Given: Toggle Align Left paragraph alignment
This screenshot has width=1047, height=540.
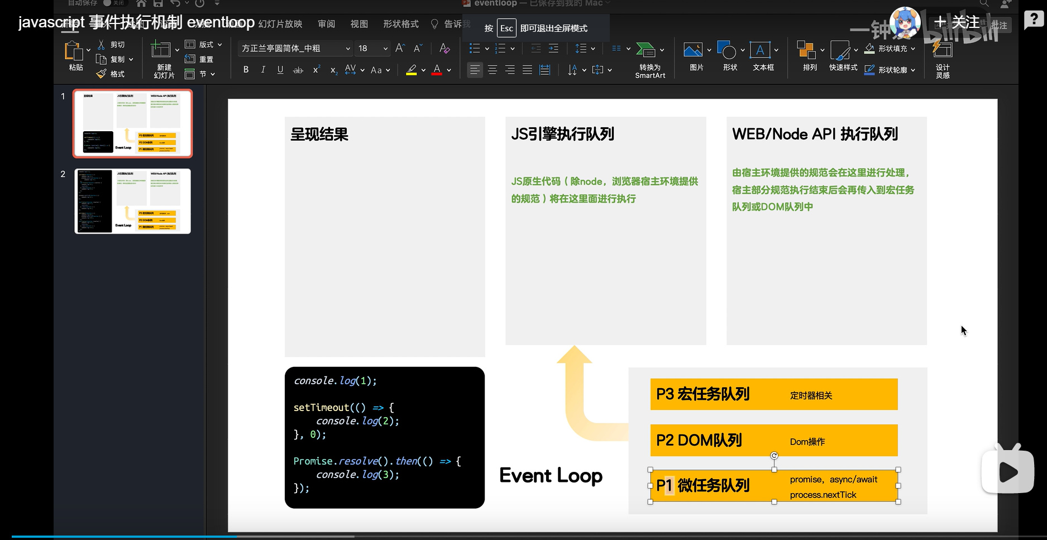Looking at the screenshot, I should (x=475, y=70).
